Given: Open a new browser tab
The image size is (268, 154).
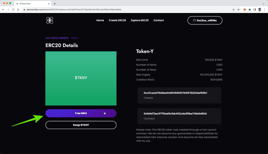Looking at the screenshot, I should pos(55,3).
